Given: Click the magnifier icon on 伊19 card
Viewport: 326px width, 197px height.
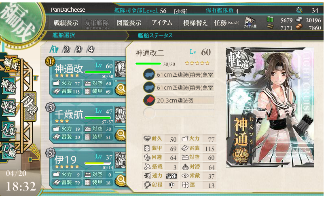Looking at the screenshot, I should click(x=121, y=180).
